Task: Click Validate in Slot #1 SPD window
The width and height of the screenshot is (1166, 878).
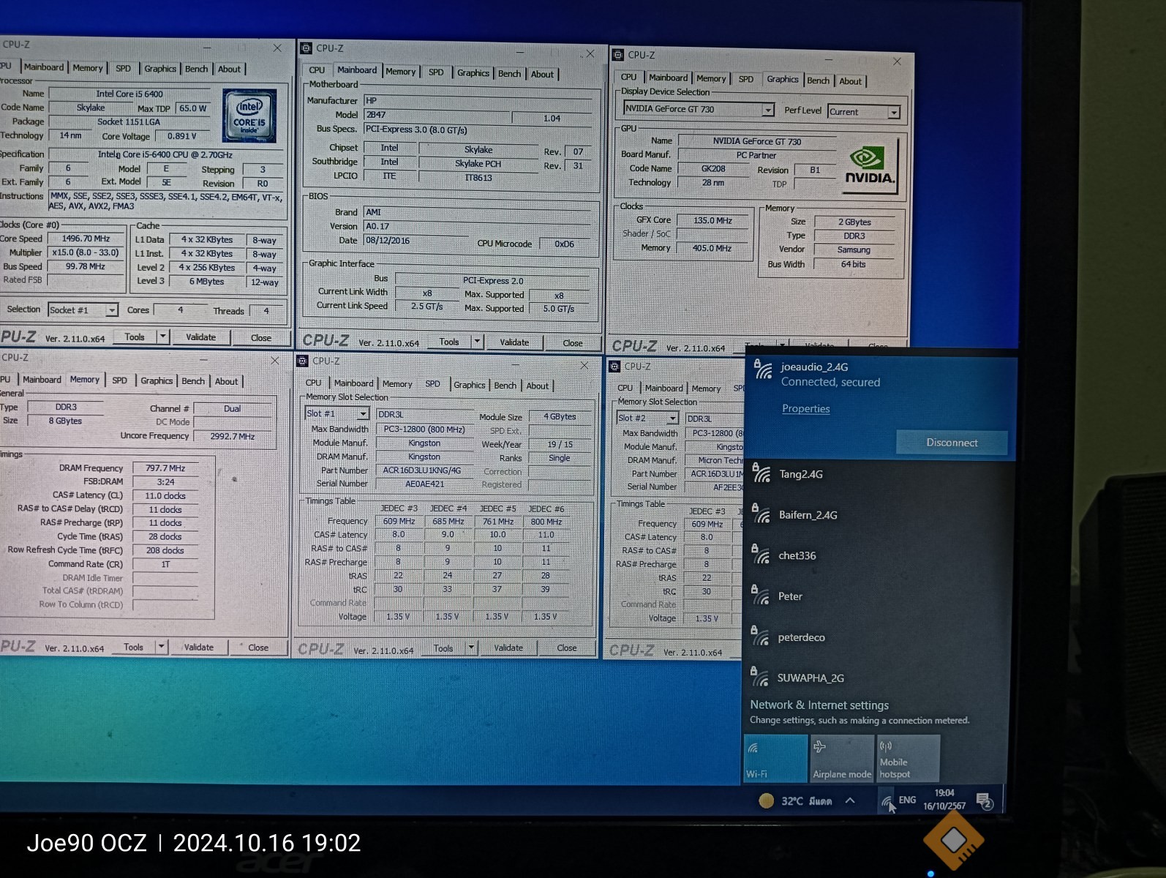Action: (508, 648)
